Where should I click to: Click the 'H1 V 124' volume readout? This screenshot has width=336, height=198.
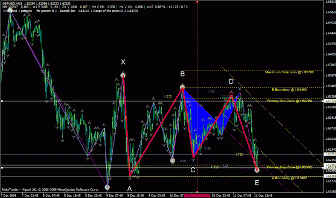click(x=126, y=7)
